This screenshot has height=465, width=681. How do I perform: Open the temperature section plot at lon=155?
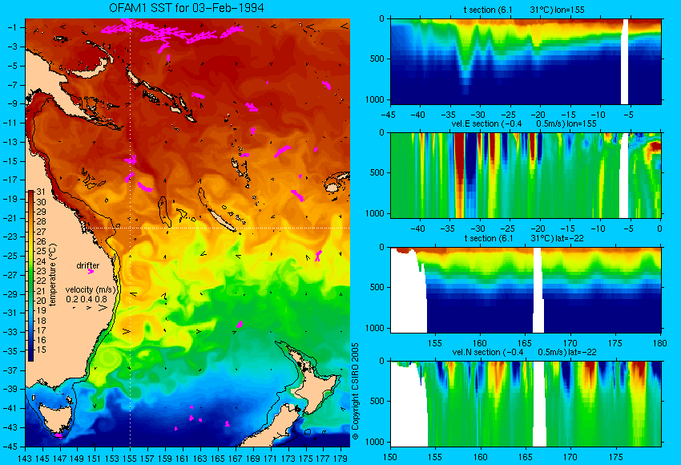coord(526,61)
